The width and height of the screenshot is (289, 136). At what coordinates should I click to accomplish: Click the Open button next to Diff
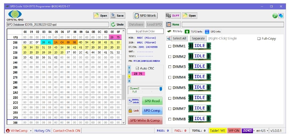pos(190,16)
